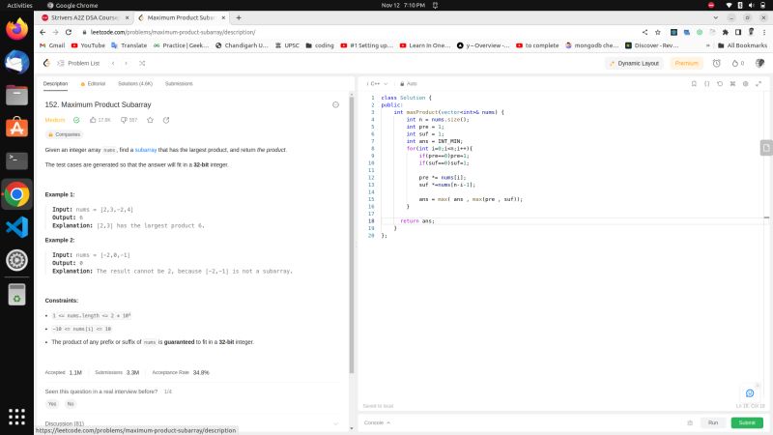Open the Submissions tab

179,84
